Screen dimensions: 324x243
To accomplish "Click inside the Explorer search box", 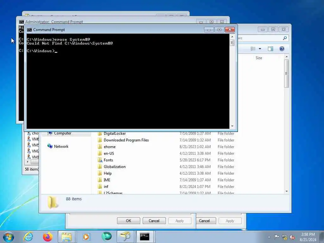I will pos(260,38).
